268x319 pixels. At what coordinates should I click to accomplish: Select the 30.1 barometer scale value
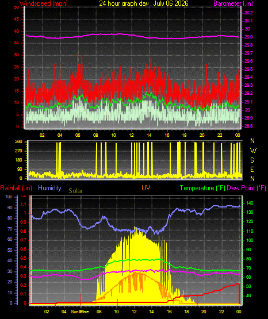point(248,21)
